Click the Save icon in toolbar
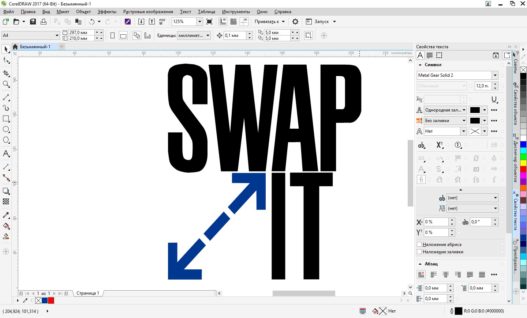 click(x=33, y=22)
